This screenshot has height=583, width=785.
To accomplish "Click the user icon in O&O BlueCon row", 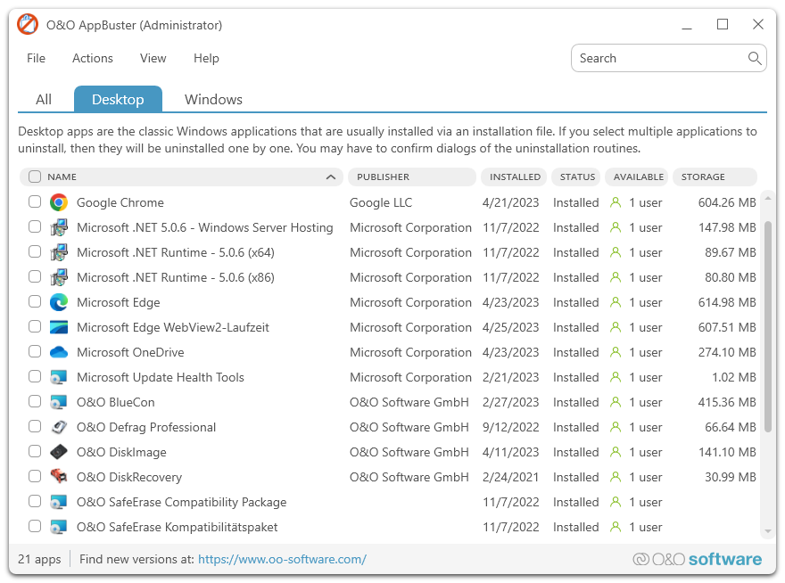I will tap(616, 402).
